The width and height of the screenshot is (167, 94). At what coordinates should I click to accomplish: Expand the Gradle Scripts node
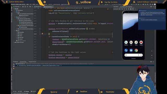[14, 42]
